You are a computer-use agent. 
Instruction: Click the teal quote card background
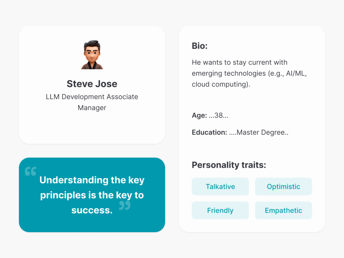[92, 195]
